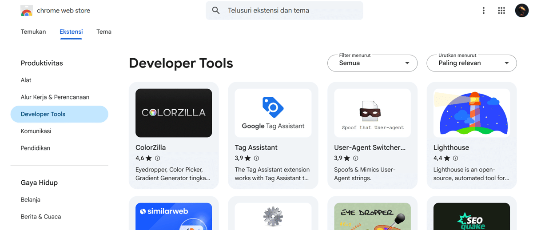Switch to the Tema tab
The width and height of the screenshot is (533, 230).
click(x=104, y=32)
